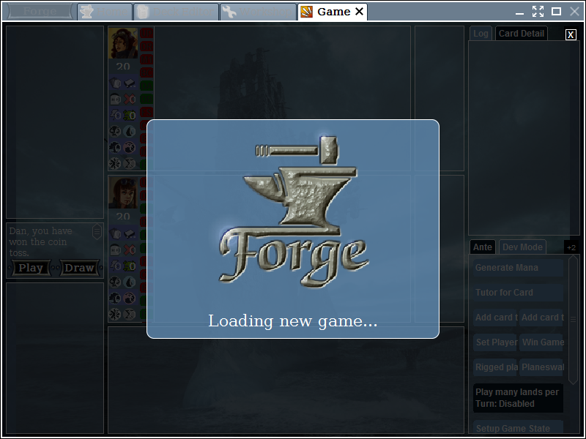This screenshot has width=586, height=439.
Task: Click the Generate Mana dev button
Action: (518, 268)
